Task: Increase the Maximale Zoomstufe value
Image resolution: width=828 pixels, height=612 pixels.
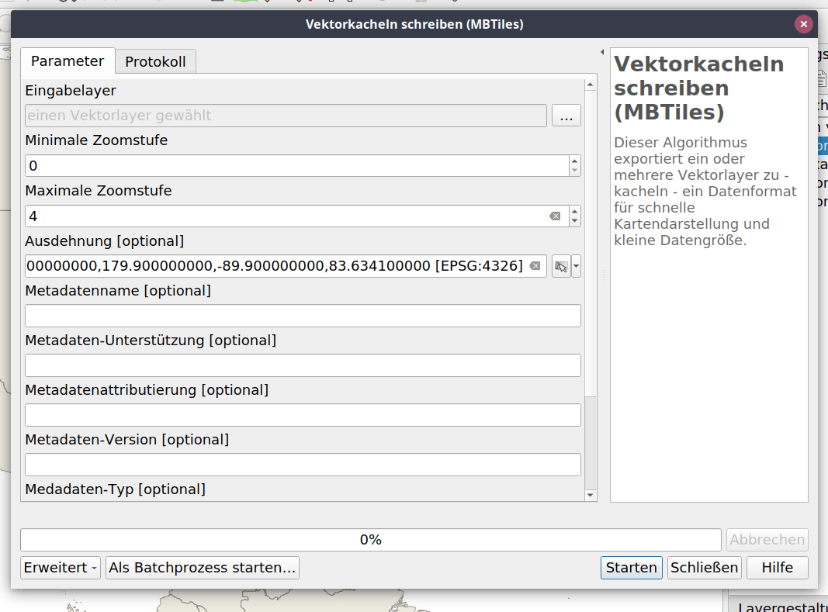Action: pyautogui.click(x=574, y=211)
